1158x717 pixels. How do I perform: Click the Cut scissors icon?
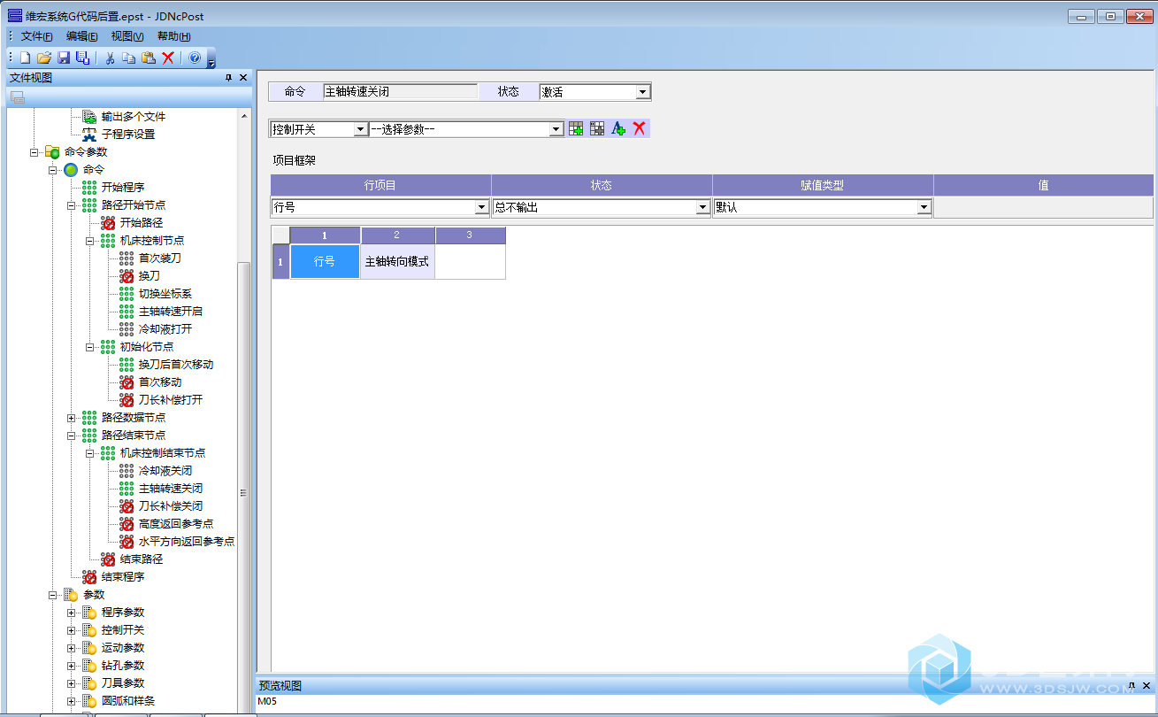tap(110, 58)
